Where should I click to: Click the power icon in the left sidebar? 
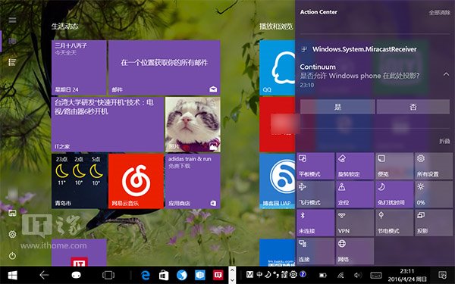point(12,256)
